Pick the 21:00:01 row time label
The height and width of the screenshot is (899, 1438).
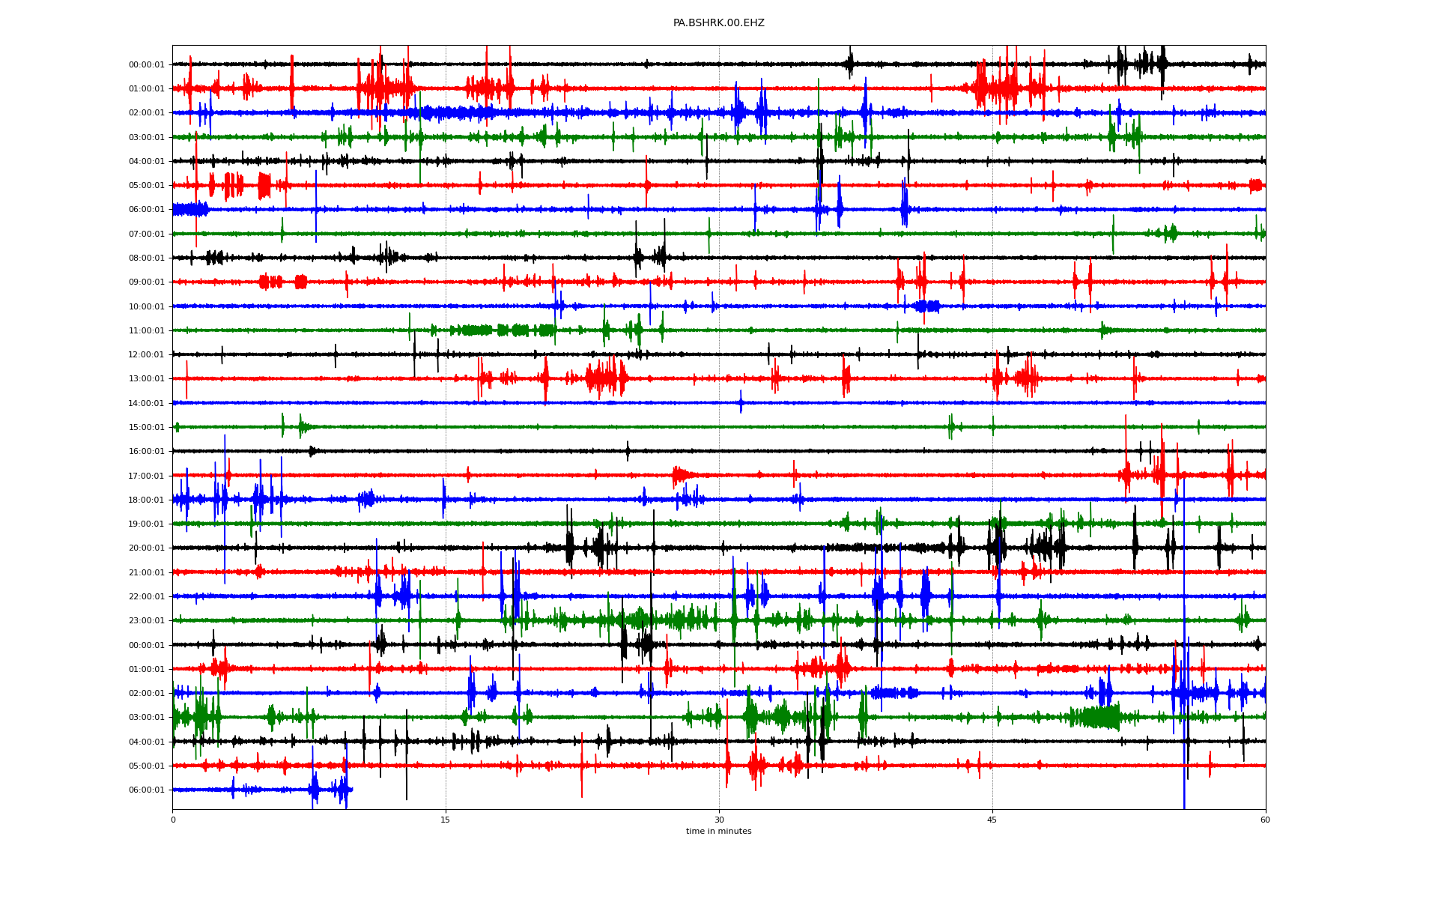[x=146, y=572]
